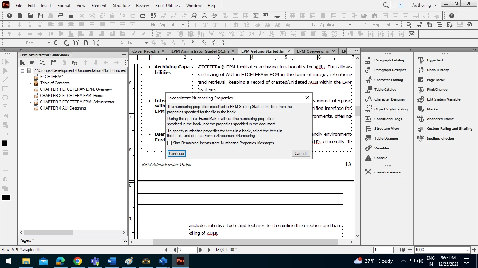The height and width of the screenshot is (268, 478).
Task: Go to next page arrow in status bar
Action: tap(201, 250)
